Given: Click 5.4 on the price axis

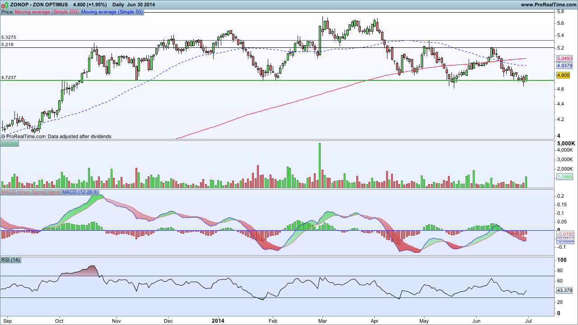Looking at the screenshot, I should pos(560,35).
